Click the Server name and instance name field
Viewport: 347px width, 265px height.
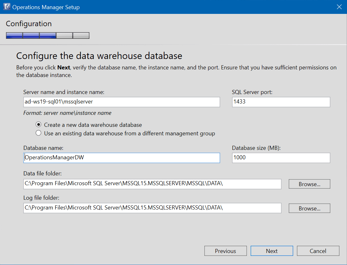[x=121, y=102]
